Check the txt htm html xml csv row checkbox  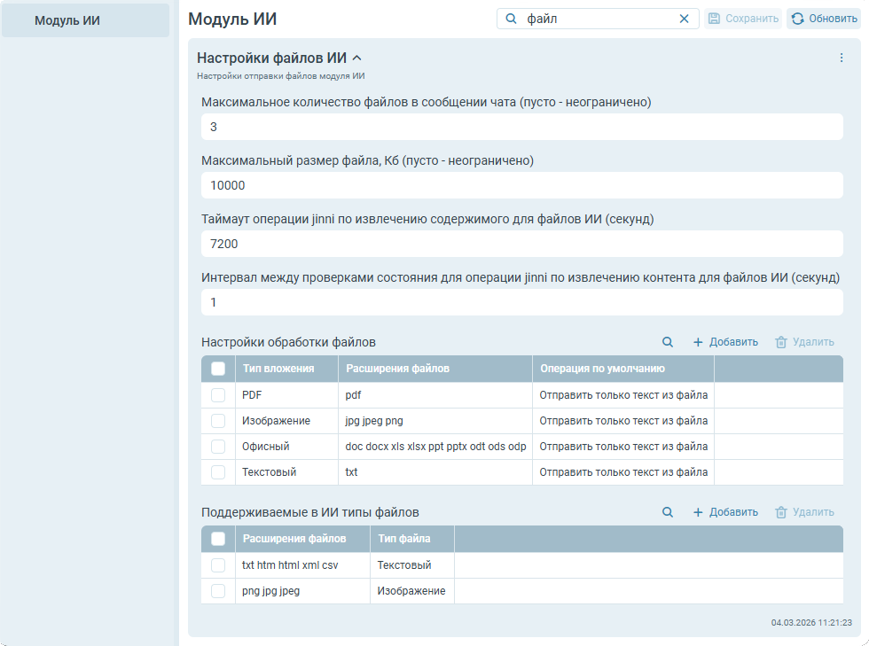tap(218, 565)
